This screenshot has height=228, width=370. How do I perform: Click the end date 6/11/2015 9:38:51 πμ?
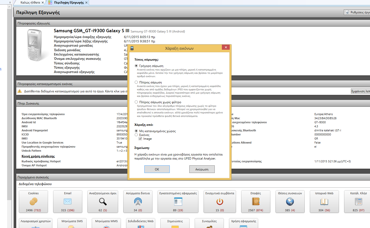click(x=140, y=41)
